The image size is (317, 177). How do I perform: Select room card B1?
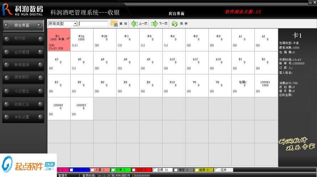tap(243, 63)
